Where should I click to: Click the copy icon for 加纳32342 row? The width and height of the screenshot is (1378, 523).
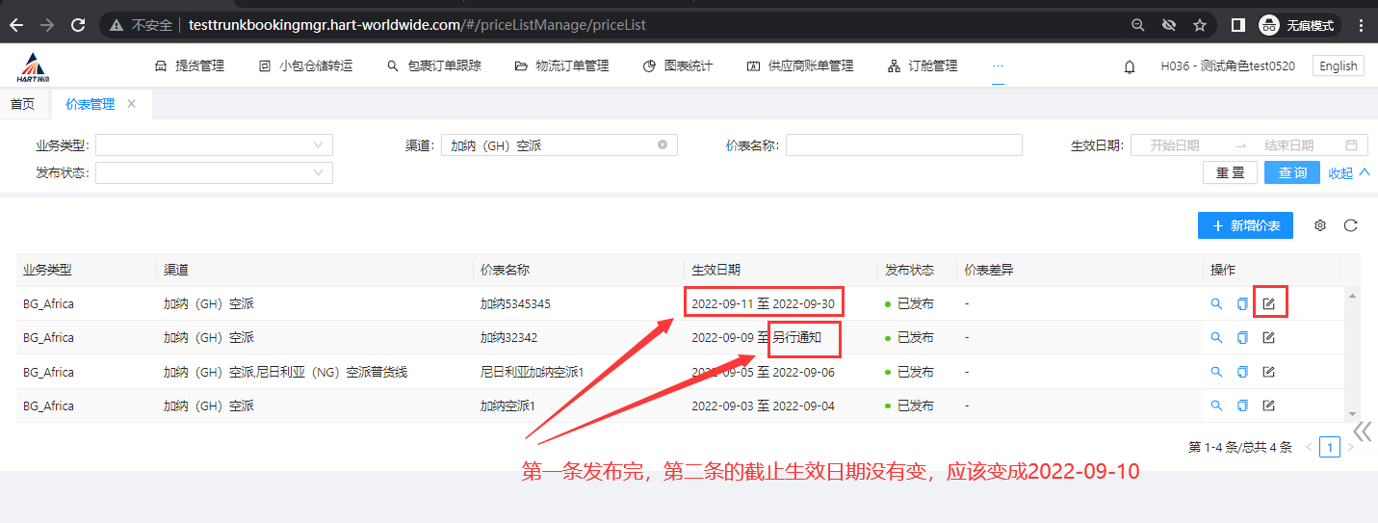1242,338
